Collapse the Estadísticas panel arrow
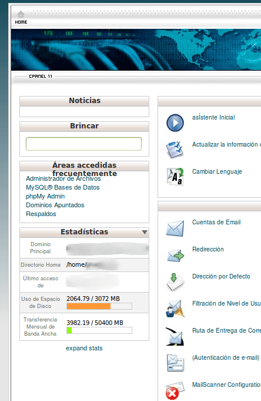The height and width of the screenshot is (401, 261). point(145,232)
